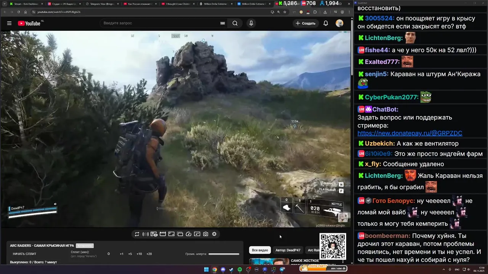
Task: Click the Создать button
Action: pyautogui.click(x=305, y=23)
